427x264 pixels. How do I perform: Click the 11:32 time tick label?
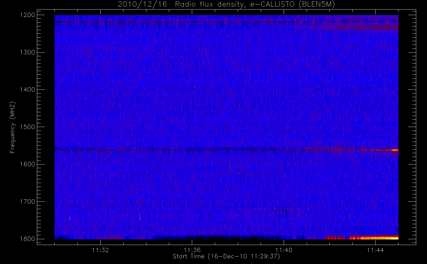100,250
